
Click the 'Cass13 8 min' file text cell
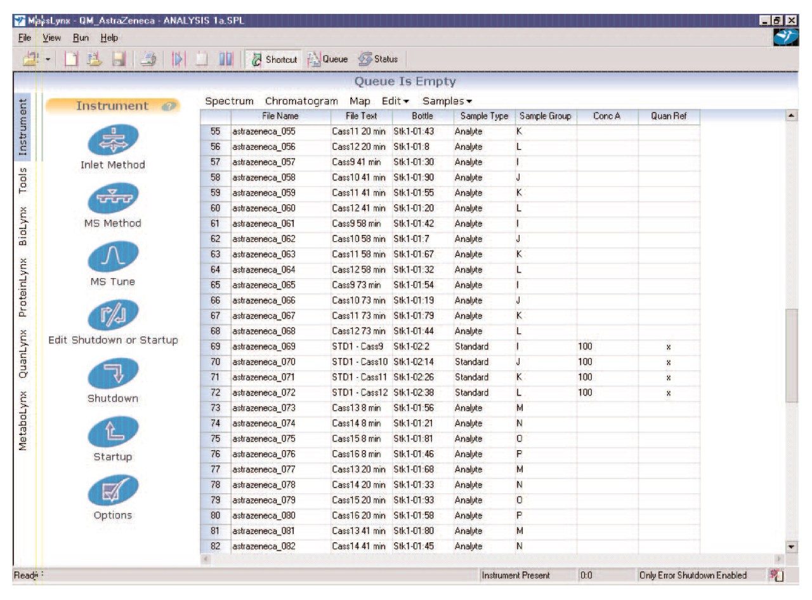pos(361,408)
